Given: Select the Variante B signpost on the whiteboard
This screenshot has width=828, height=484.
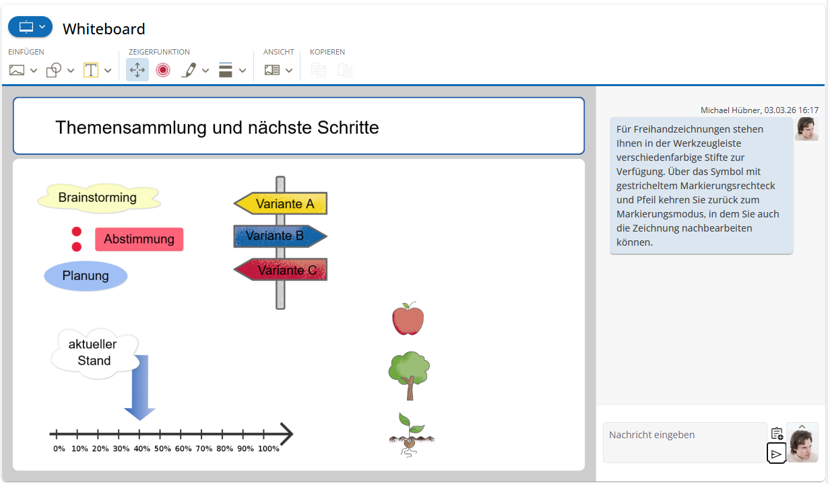Looking at the screenshot, I should click(281, 236).
